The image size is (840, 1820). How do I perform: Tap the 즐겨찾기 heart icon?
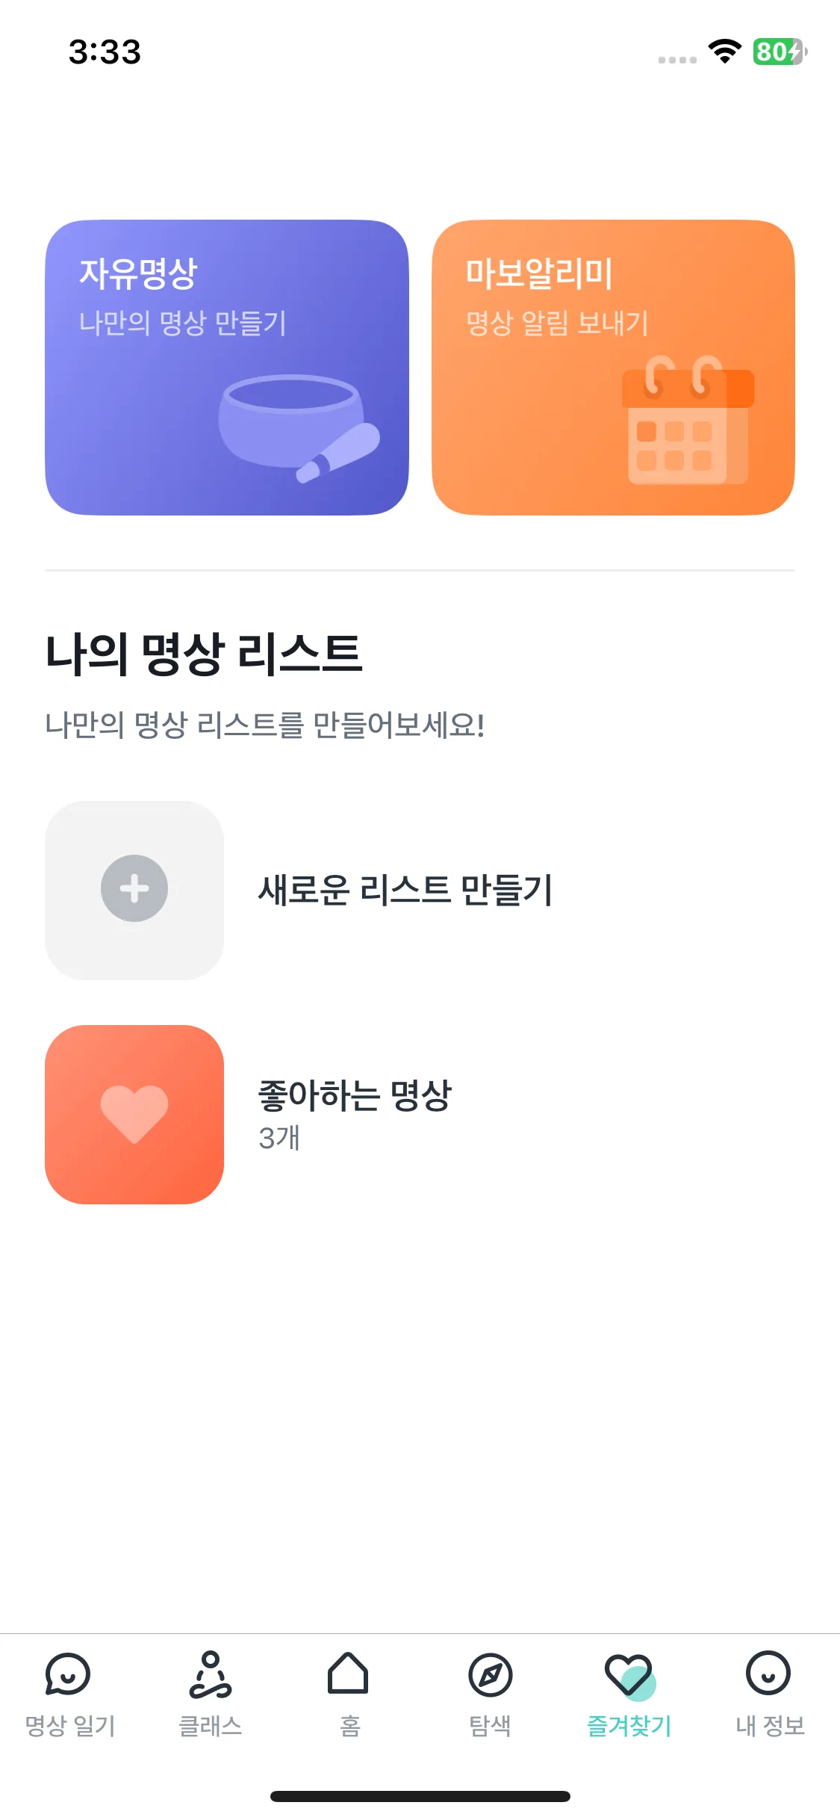(x=629, y=1677)
